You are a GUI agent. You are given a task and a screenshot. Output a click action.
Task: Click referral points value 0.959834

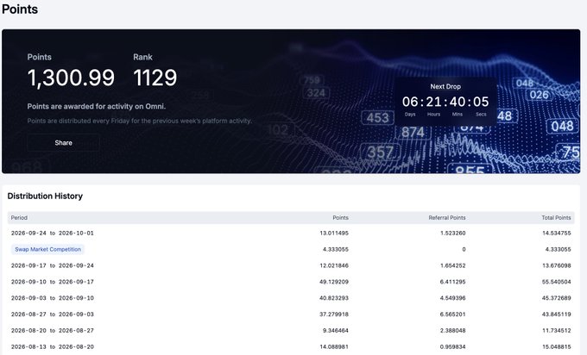pyautogui.click(x=452, y=346)
